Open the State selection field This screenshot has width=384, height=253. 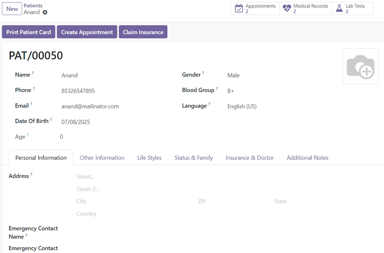[x=280, y=201]
